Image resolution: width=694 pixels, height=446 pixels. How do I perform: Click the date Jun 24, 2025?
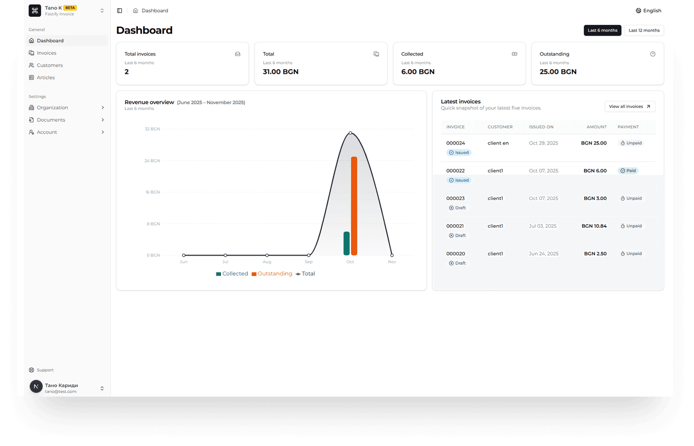pyautogui.click(x=544, y=254)
